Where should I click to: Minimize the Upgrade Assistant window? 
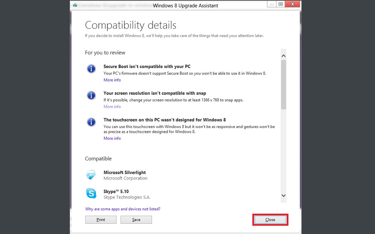[271, 4]
